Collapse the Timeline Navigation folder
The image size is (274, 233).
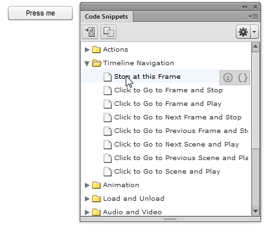click(x=87, y=63)
